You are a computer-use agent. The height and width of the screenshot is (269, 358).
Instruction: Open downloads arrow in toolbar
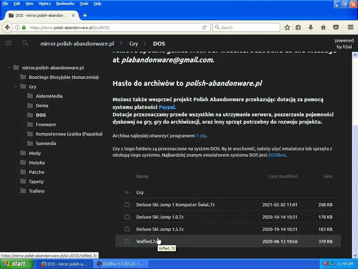point(311,27)
